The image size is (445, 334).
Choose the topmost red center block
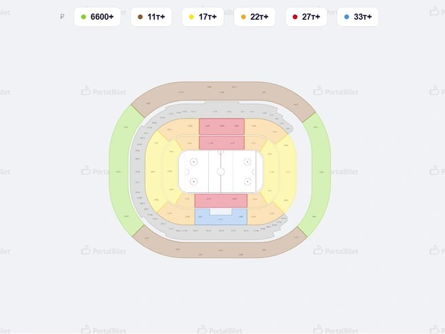point(222,127)
